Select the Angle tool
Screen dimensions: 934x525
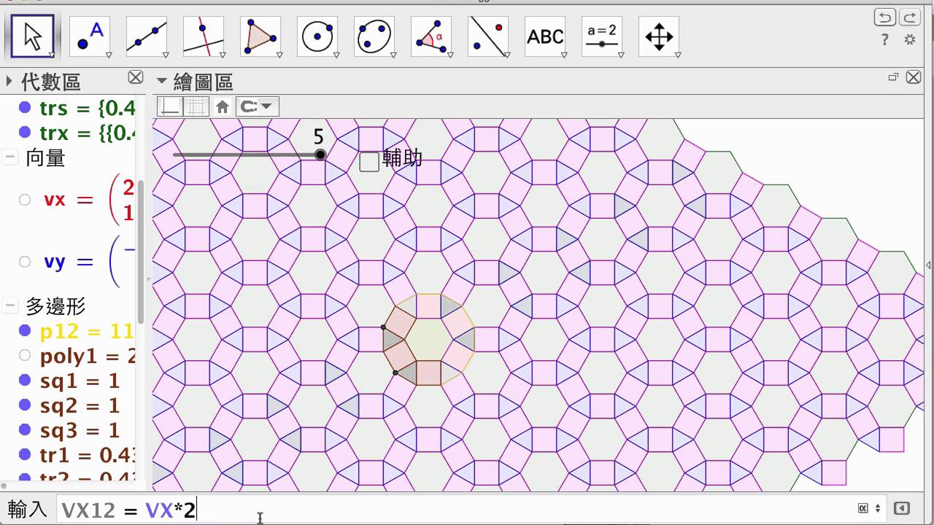coord(431,36)
